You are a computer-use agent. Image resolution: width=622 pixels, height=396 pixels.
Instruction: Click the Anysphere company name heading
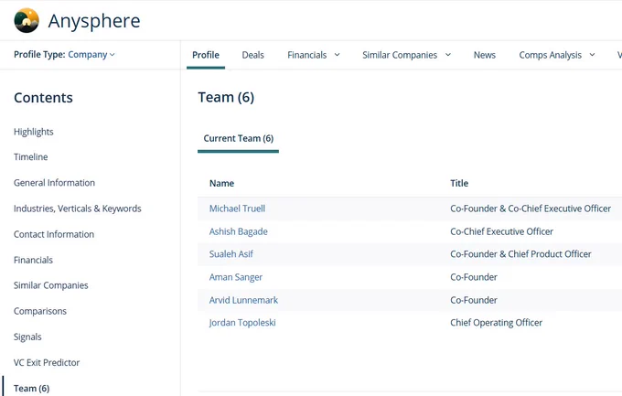94,21
